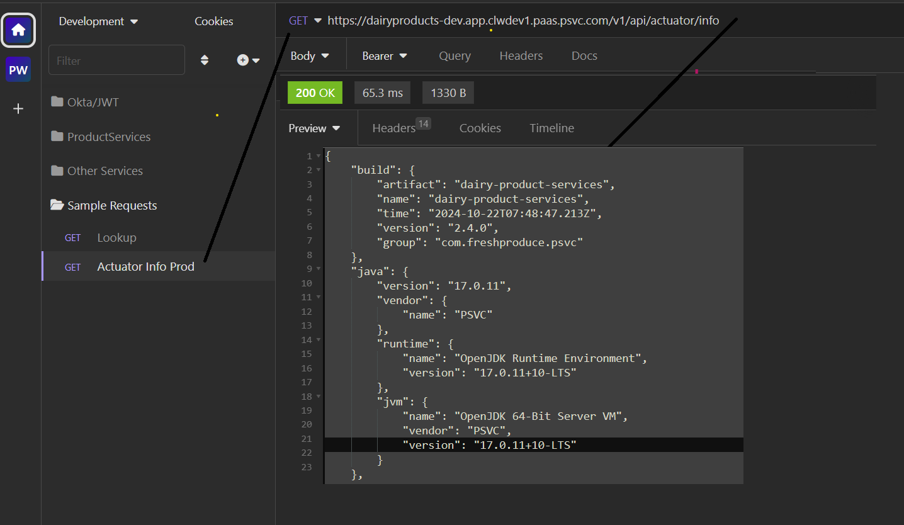Switch to the PW workspace icon
The image size is (904, 525).
(18, 70)
